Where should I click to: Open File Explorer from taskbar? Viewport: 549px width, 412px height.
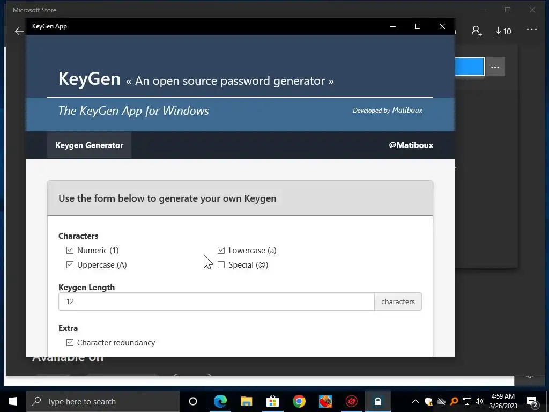[247, 401]
